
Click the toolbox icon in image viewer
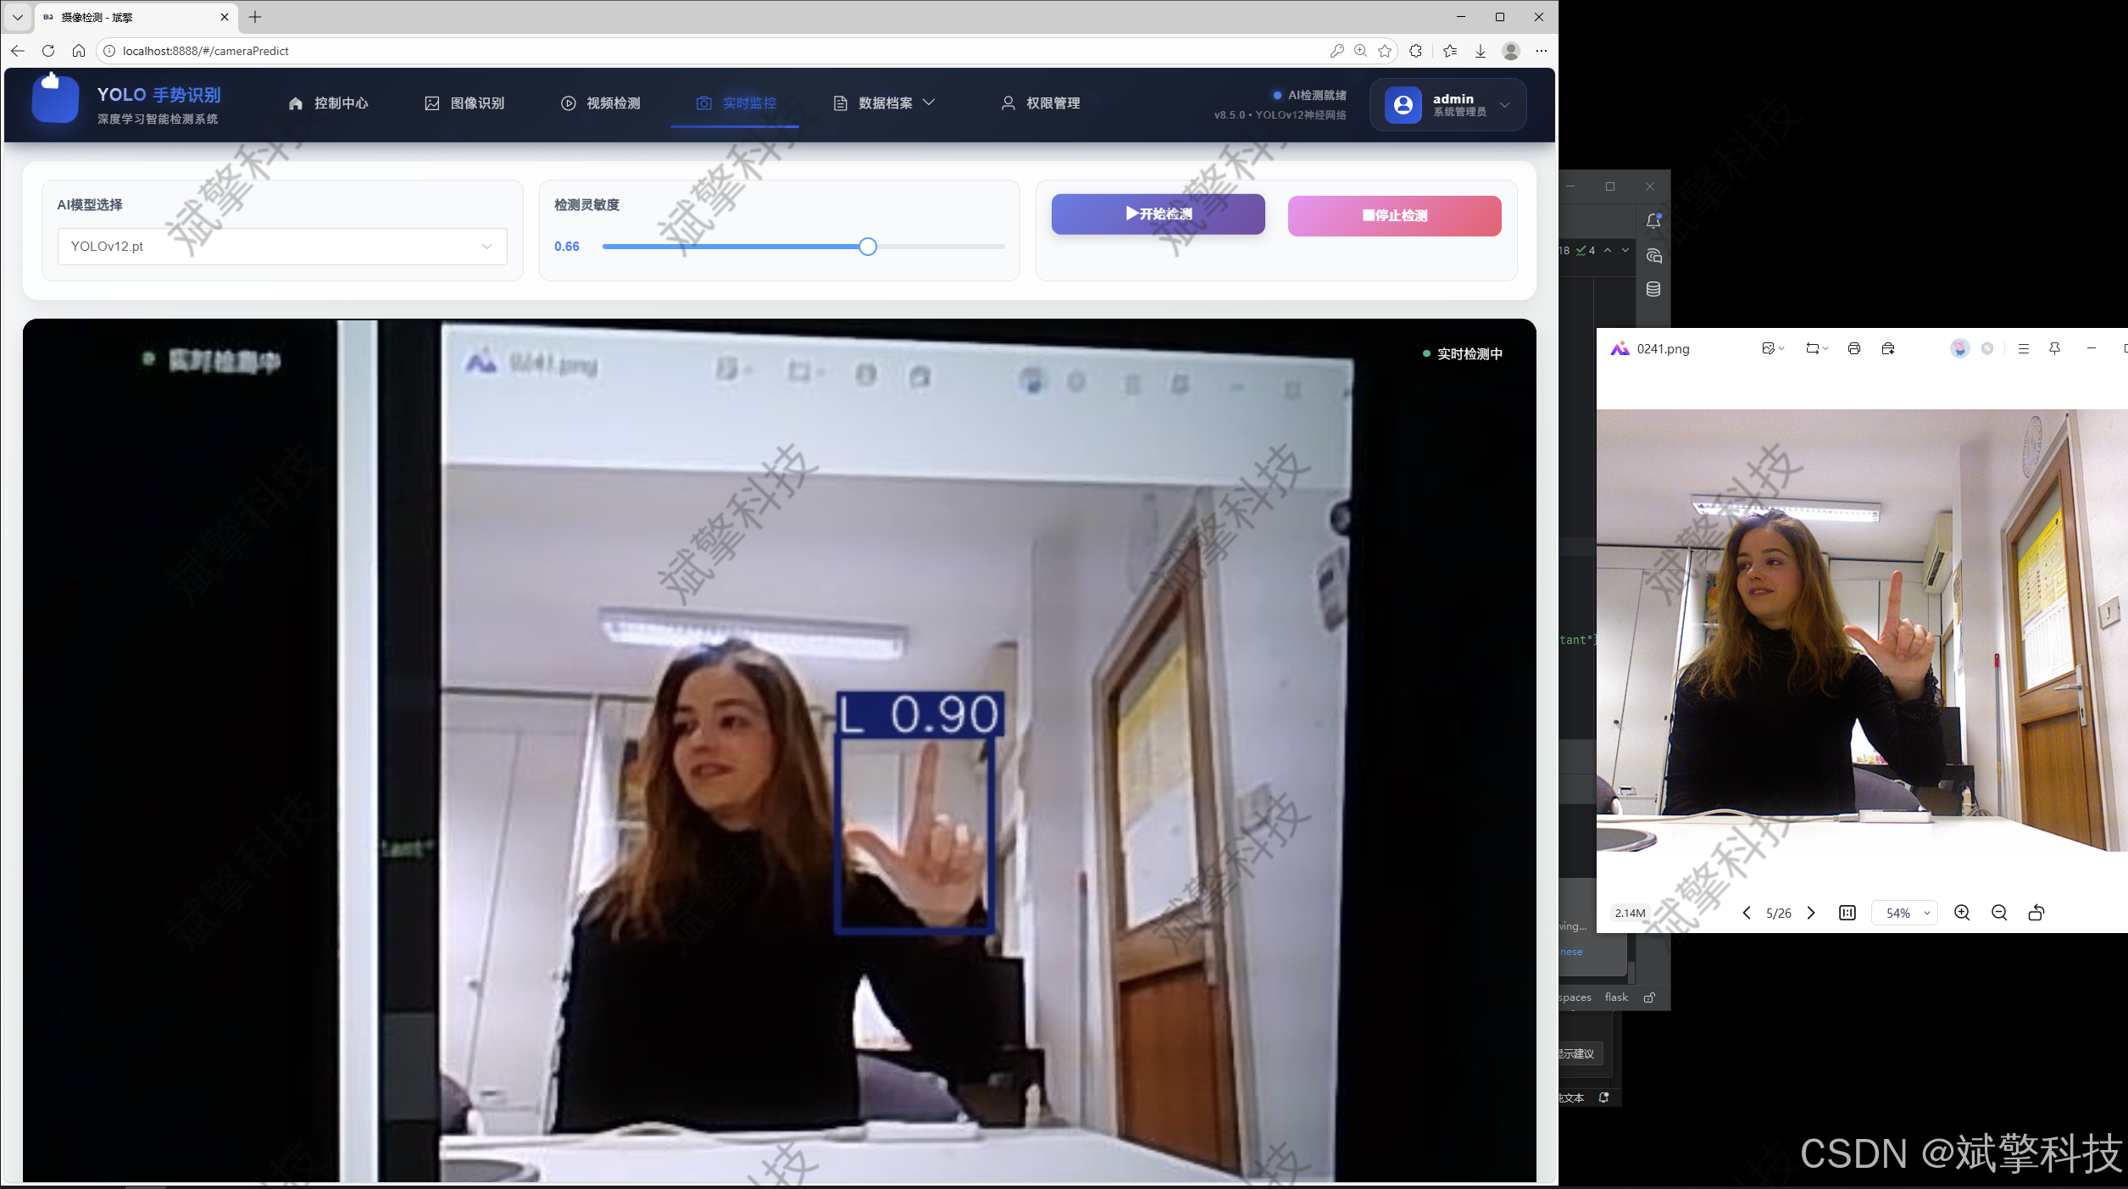coord(1887,348)
